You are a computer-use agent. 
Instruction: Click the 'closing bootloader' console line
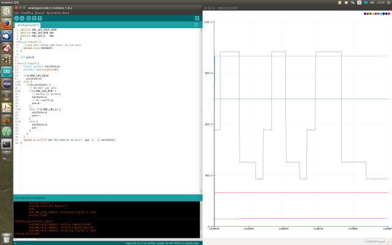click(x=27, y=233)
